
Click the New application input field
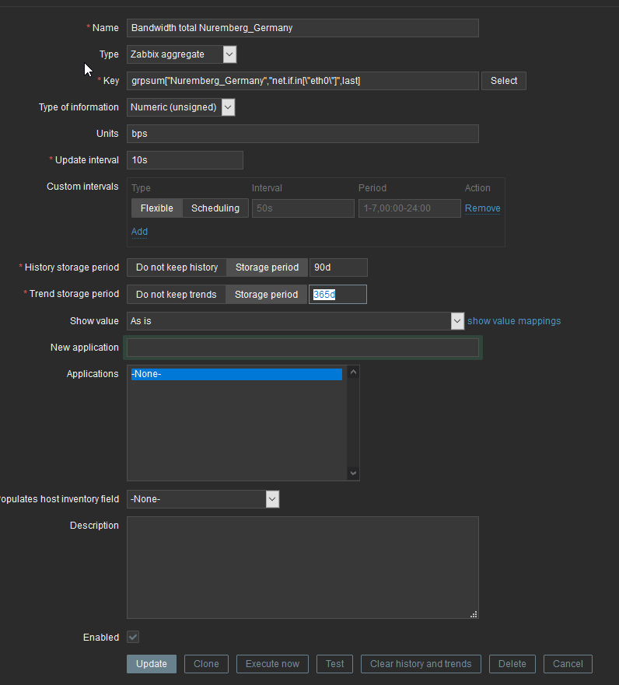click(303, 348)
